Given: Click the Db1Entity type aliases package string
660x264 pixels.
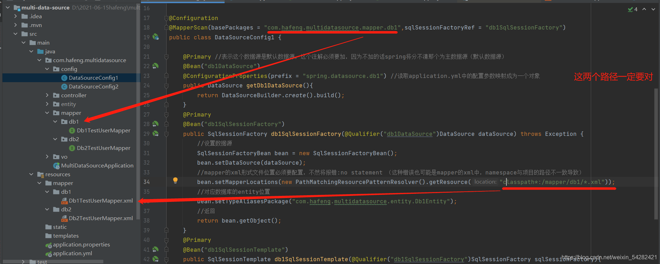Looking at the screenshot, I should click(371, 201).
